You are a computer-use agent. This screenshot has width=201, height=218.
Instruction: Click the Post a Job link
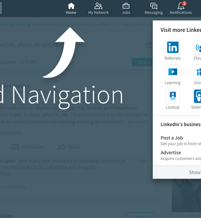[172, 138]
